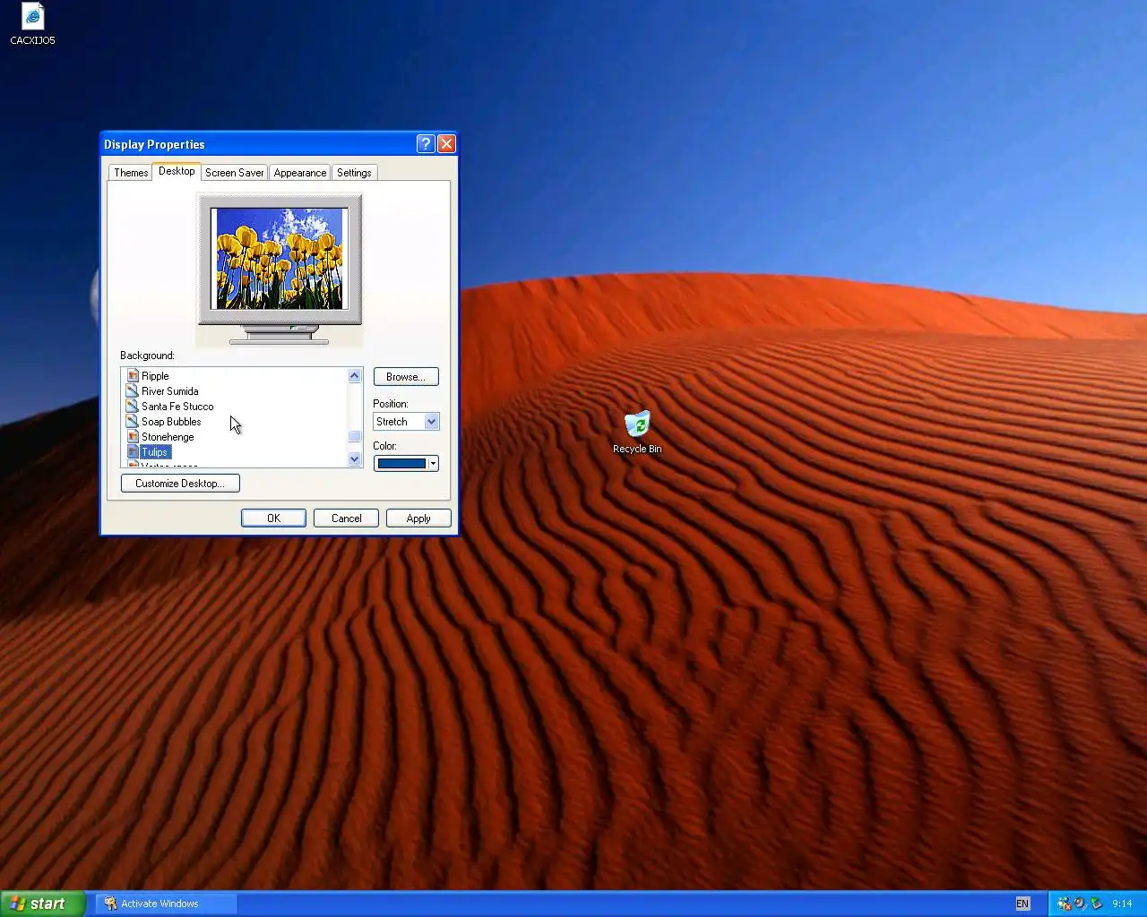Go to the Appearance tab
1147x917 pixels.
(300, 173)
